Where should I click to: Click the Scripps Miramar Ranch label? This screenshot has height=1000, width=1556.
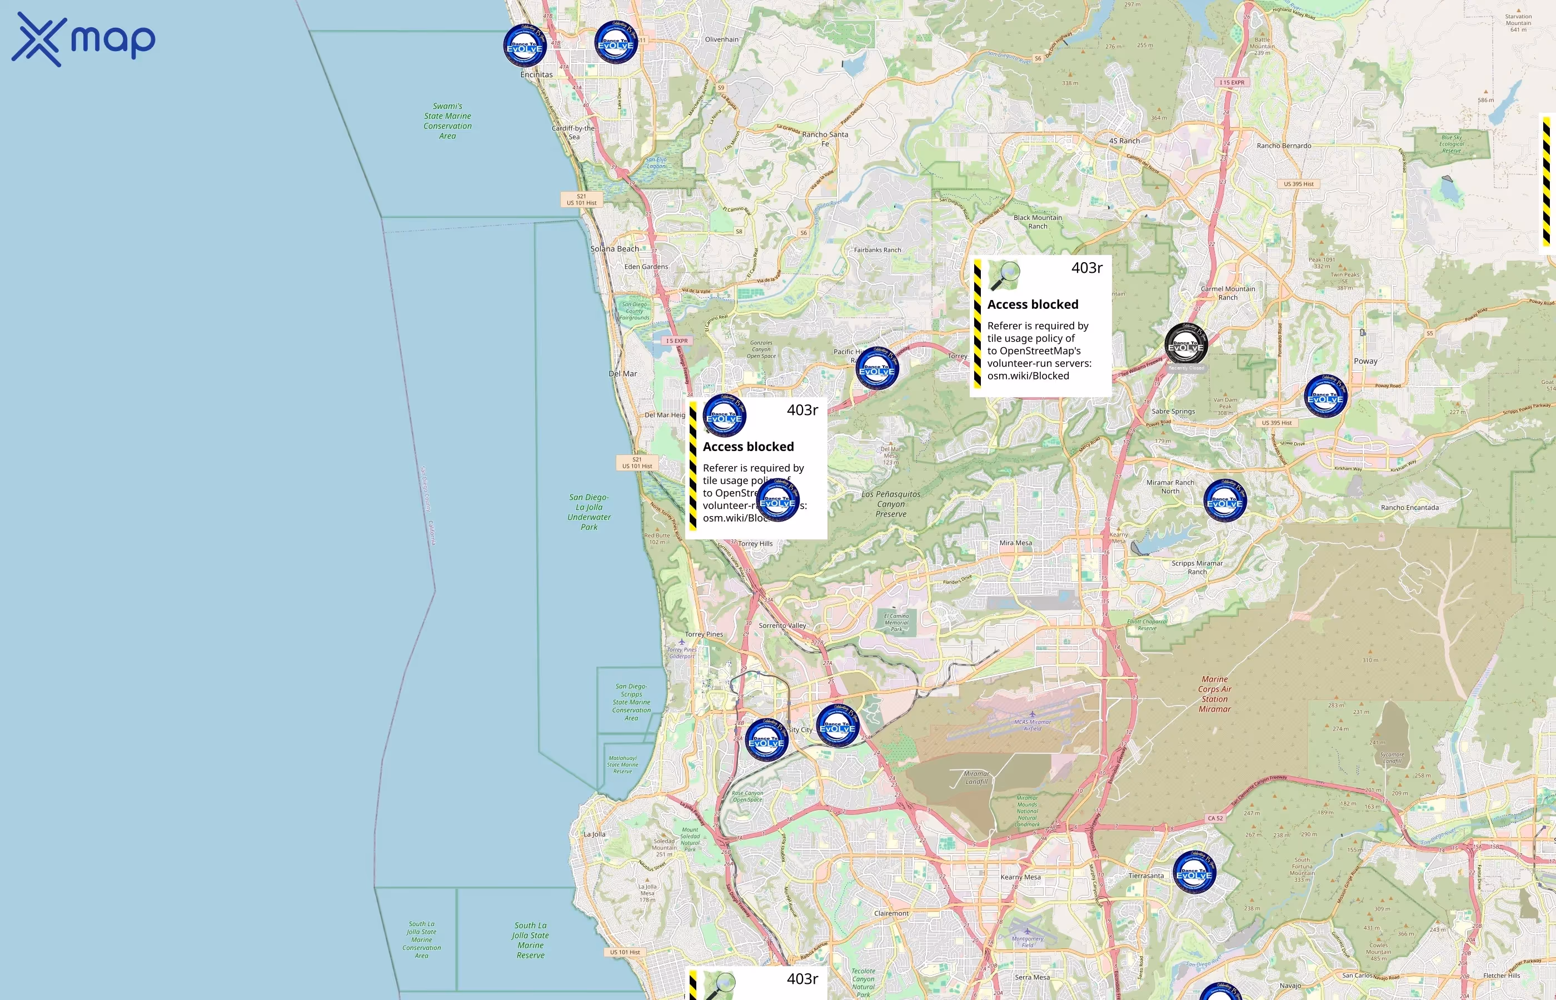point(1197,568)
